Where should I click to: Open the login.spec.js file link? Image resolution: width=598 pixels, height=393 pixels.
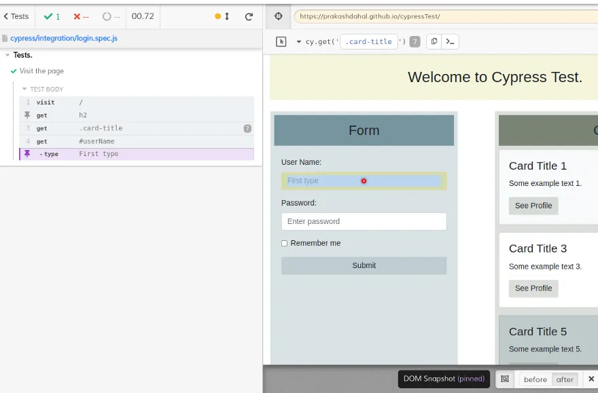tap(64, 38)
